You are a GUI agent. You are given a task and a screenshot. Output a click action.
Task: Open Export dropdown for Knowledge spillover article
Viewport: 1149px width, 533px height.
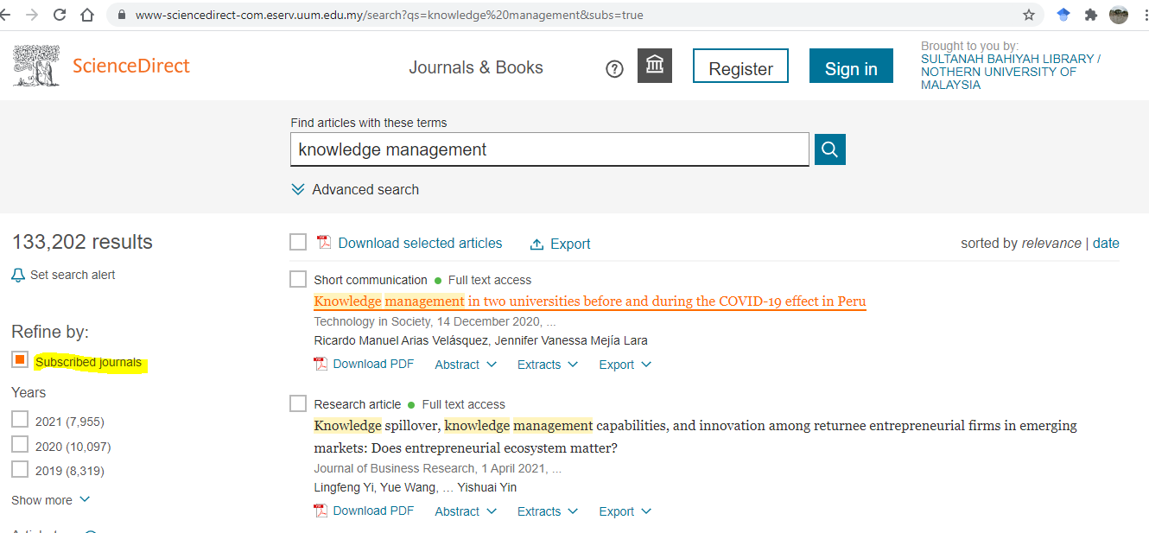[x=625, y=511]
